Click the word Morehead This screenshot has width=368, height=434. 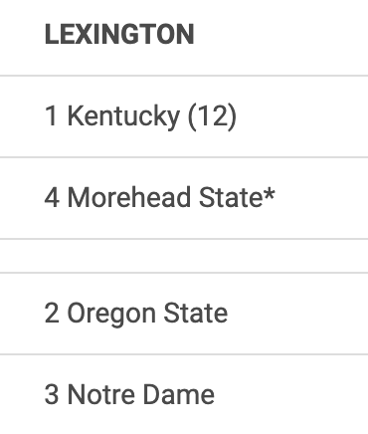pyautogui.click(x=129, y=197)
